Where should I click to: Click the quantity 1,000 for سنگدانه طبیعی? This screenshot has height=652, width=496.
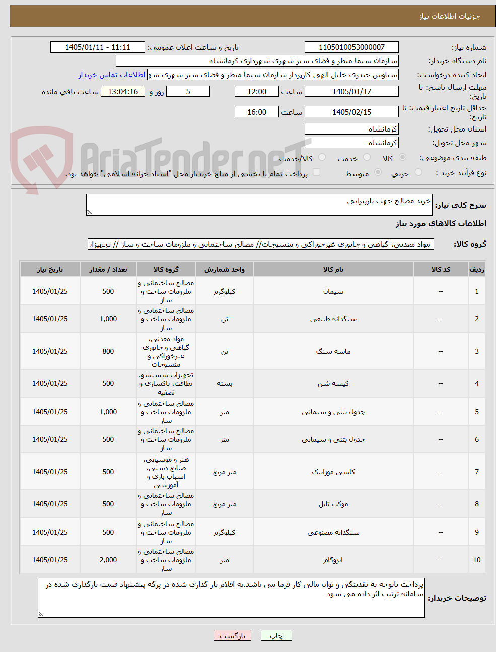[108, 319]
